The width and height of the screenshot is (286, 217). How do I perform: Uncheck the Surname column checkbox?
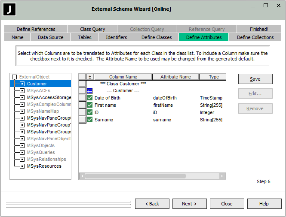(89, 120)
